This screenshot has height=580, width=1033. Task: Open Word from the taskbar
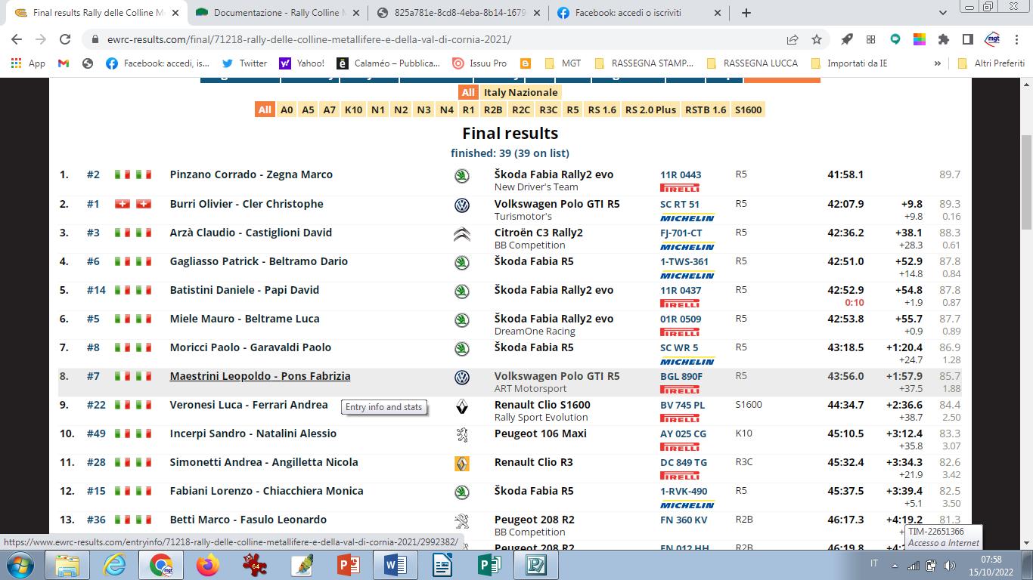coord(396,565)
